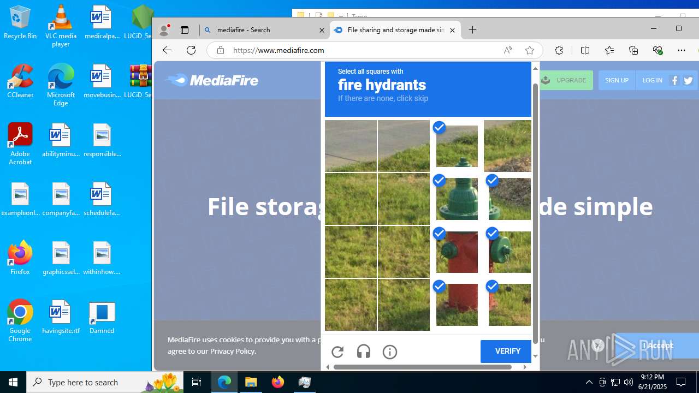Open VLC media player shortcut

click(61, 26)
